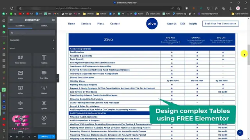Open the WhatsApp vertical tab
The image size is (250, 140).
coord(4,32)
